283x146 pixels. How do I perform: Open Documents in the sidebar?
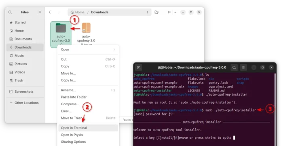(x=25, y=39)
